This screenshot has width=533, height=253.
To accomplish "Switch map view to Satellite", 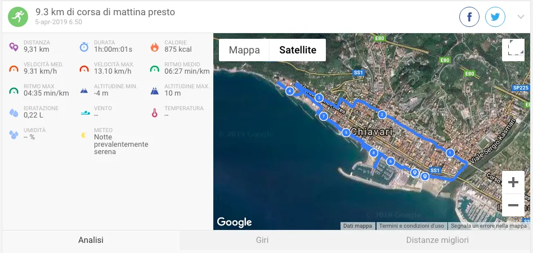I will [298, 50].
